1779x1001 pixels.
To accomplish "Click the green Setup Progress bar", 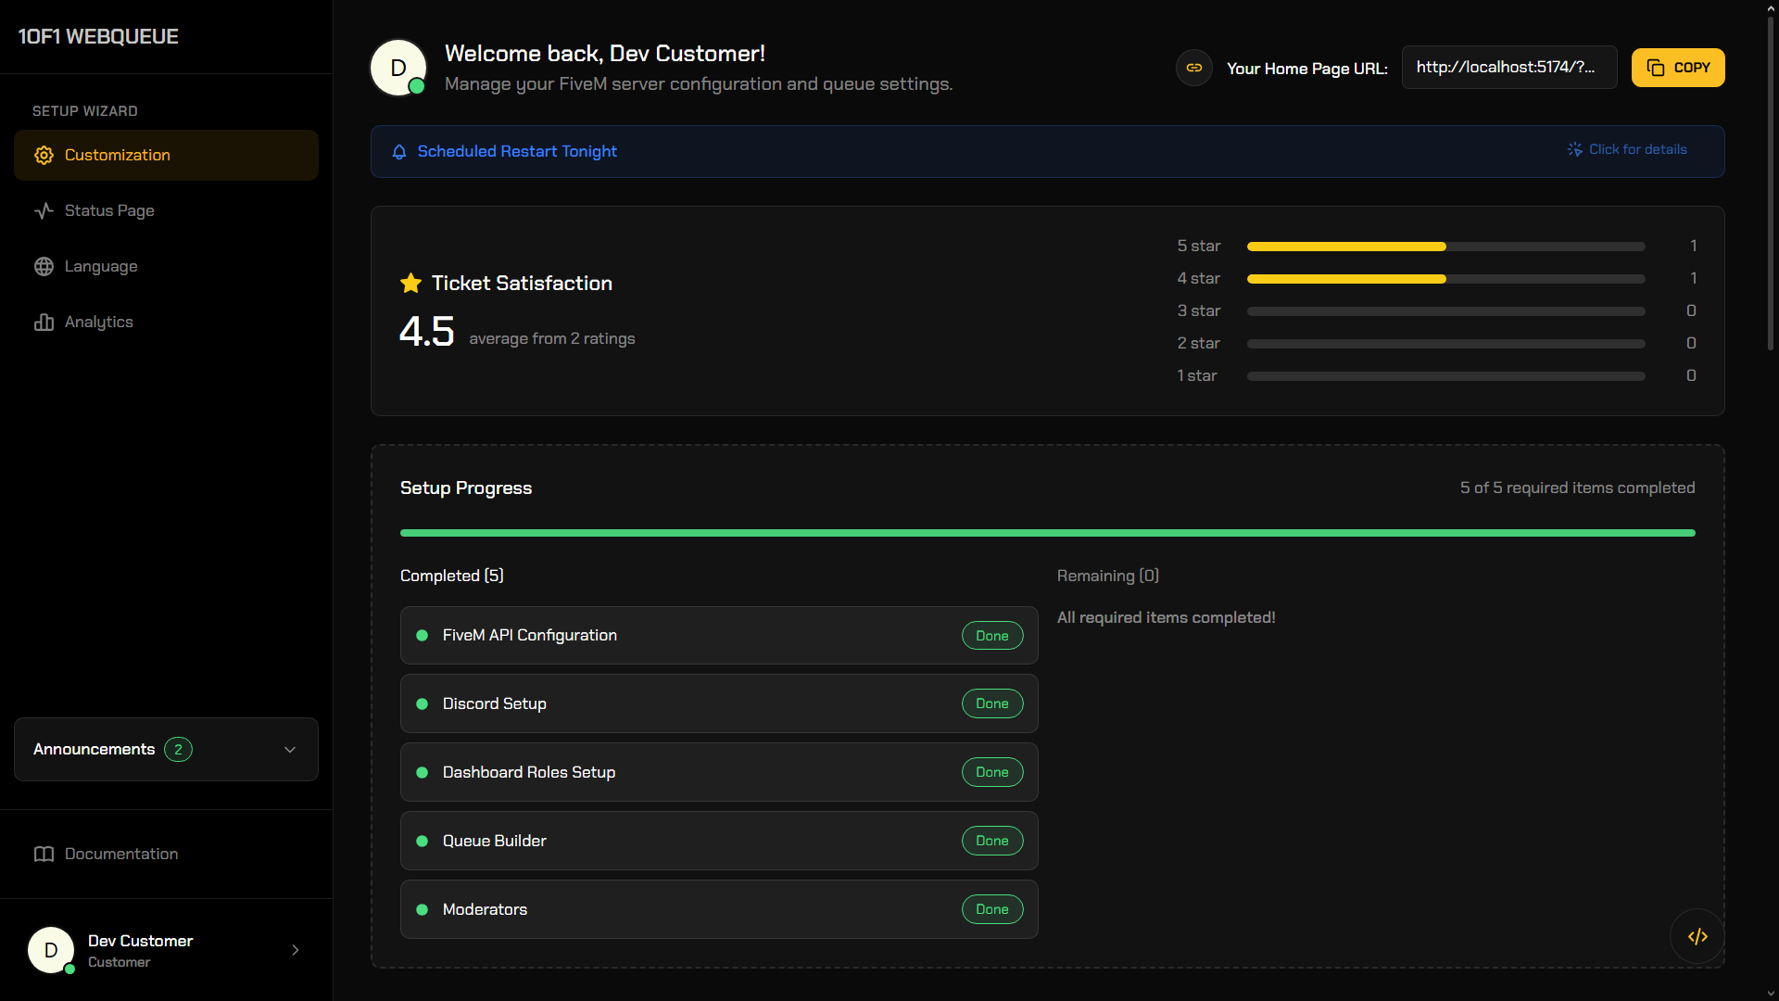I will coord(1047,533).
